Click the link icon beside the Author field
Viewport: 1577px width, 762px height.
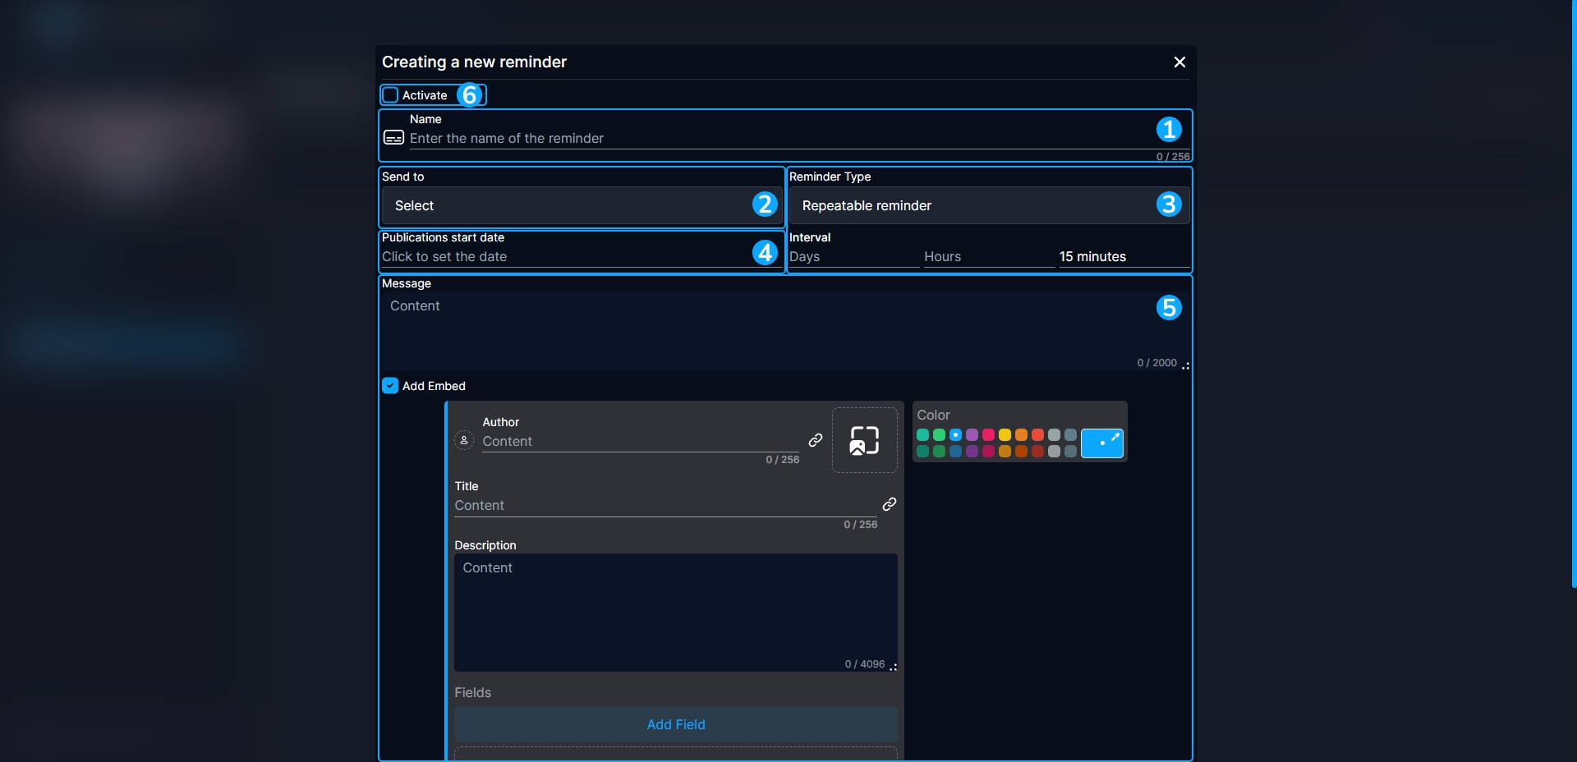coord(815,440)
